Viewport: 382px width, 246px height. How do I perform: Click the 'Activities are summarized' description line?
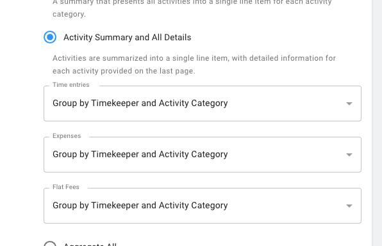[x=194, y=58]
